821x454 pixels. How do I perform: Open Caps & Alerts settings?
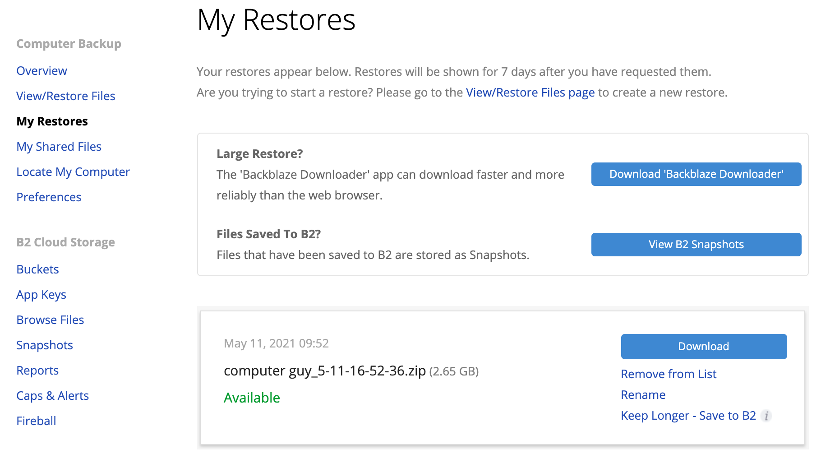[x=52, y=396]
